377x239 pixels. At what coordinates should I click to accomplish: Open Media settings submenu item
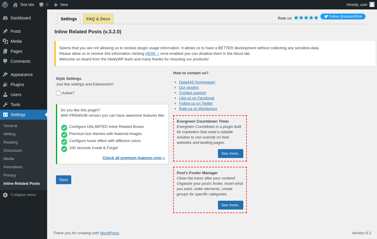[9, 159]
